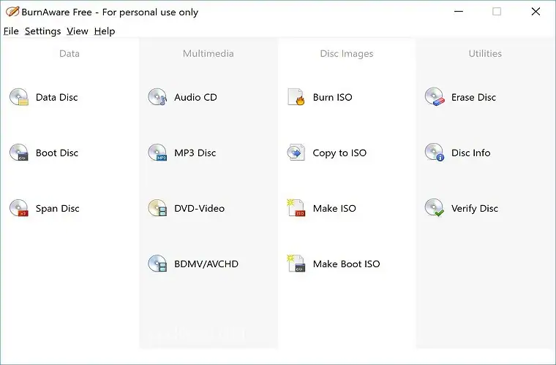The width and height of the screenshot is (556, 365).
Task: Choose the MP3 Disc icon
Action: click(157, 153)
